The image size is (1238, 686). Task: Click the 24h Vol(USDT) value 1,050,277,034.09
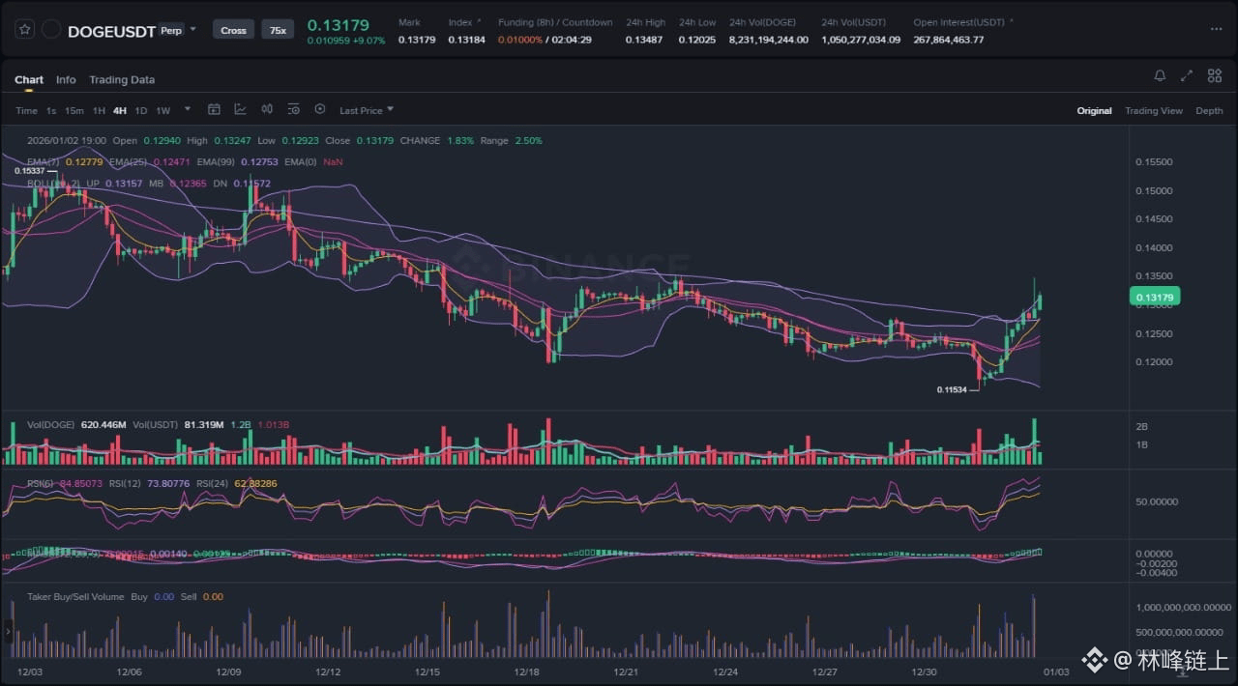coord(861,40)
